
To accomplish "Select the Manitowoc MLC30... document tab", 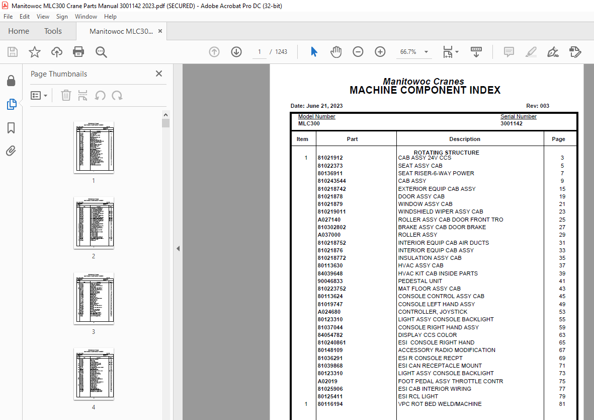I will click(x=121, y=31).
